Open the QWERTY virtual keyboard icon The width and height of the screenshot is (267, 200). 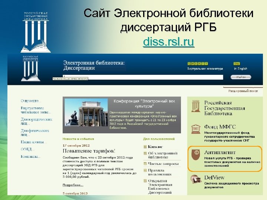(x=198, y=64)
